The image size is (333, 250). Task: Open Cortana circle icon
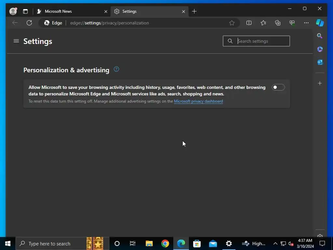pos(117,243)
